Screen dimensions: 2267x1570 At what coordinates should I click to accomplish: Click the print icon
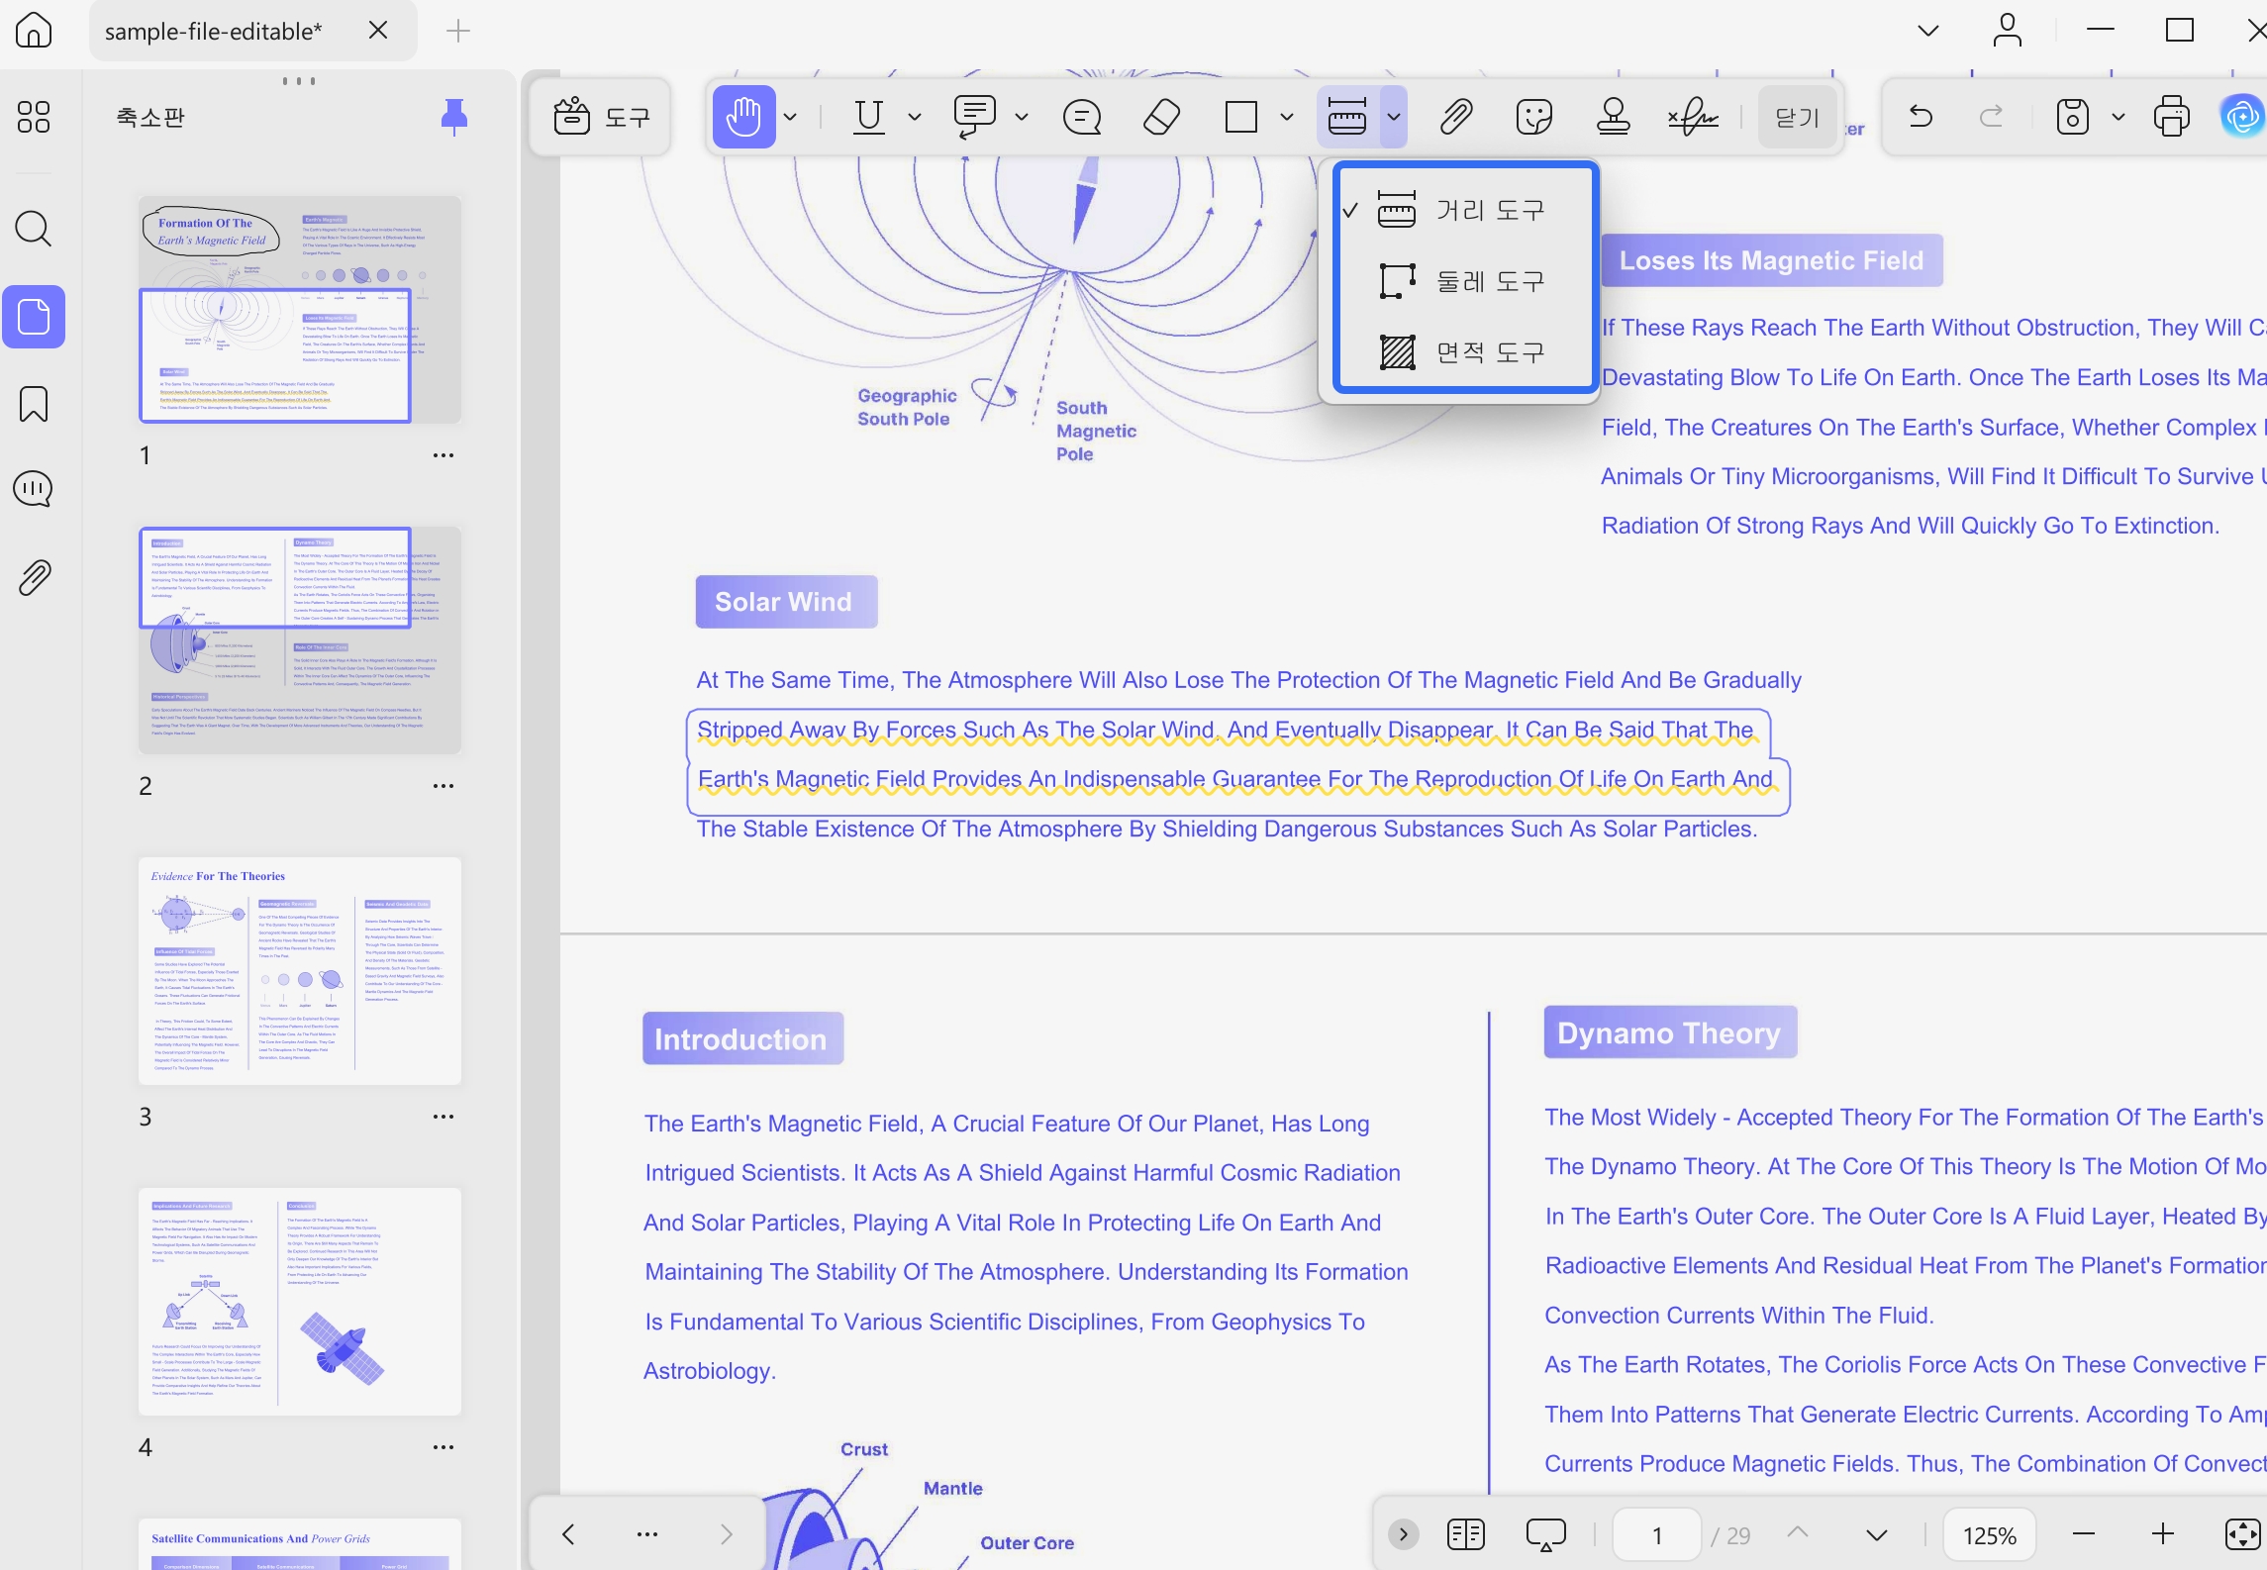click(x=2171, y=117)
